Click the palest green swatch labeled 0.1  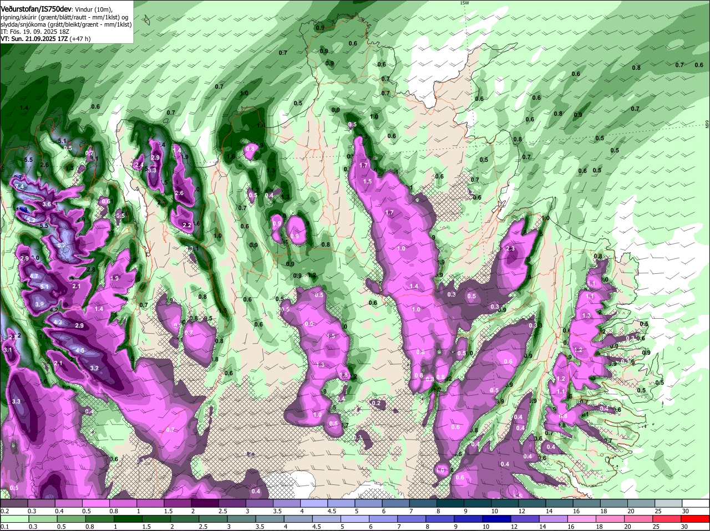point(14,519)
